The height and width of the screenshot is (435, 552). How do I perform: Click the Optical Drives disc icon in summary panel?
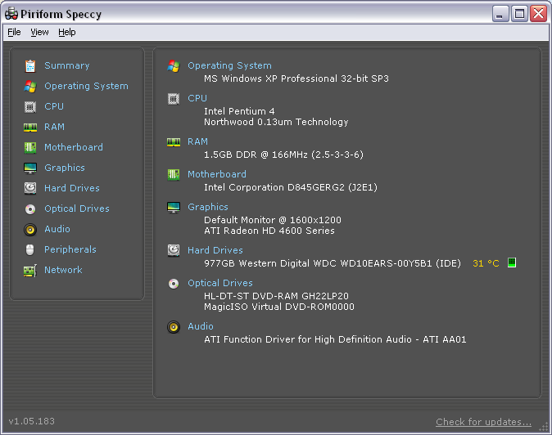174,283
